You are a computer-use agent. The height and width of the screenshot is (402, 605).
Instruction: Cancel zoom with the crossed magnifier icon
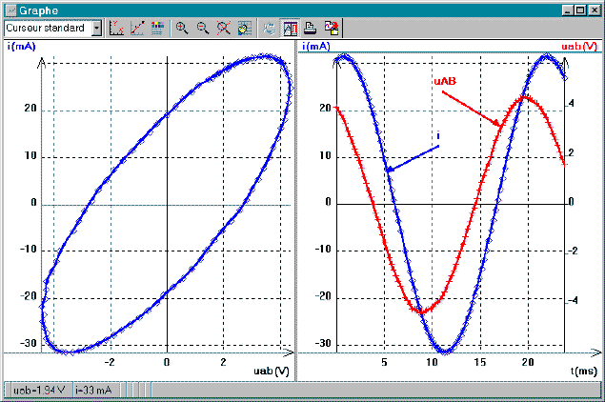(223, 29)
